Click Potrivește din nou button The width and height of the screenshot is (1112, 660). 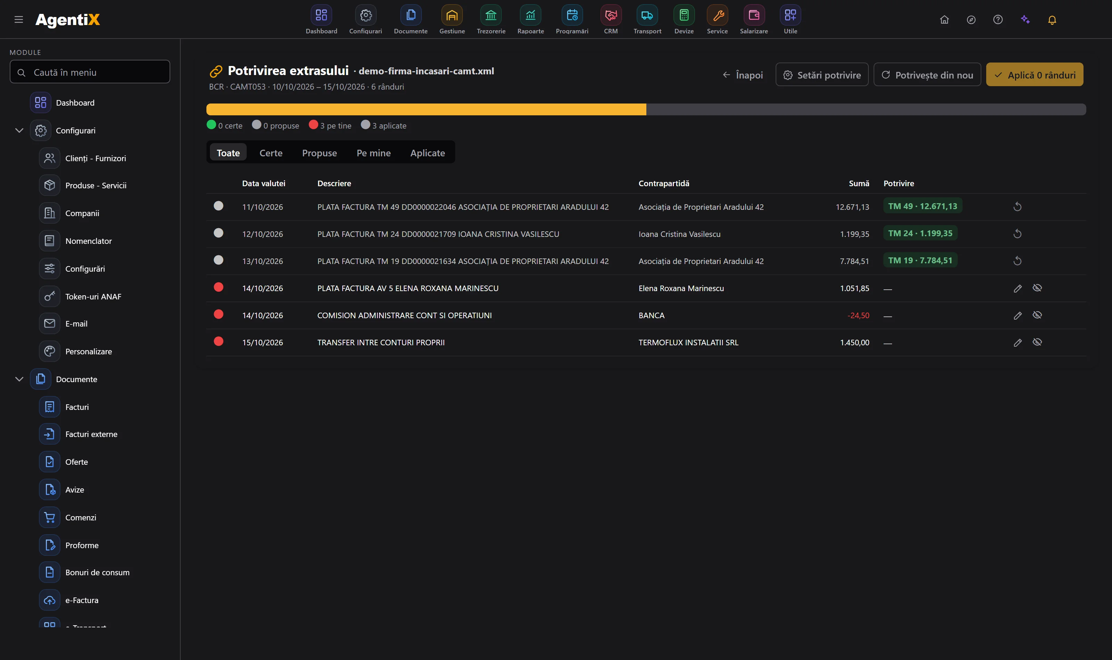point(927,75)
